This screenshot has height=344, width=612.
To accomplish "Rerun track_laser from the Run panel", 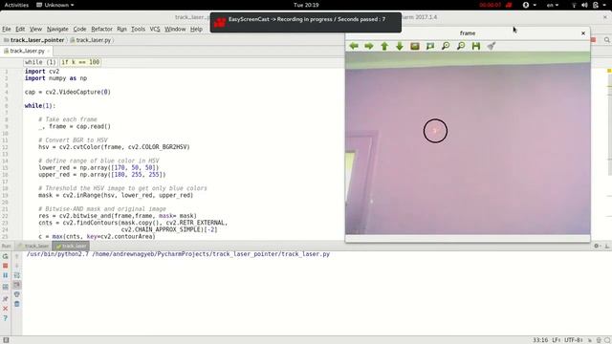I will (5, 256).
